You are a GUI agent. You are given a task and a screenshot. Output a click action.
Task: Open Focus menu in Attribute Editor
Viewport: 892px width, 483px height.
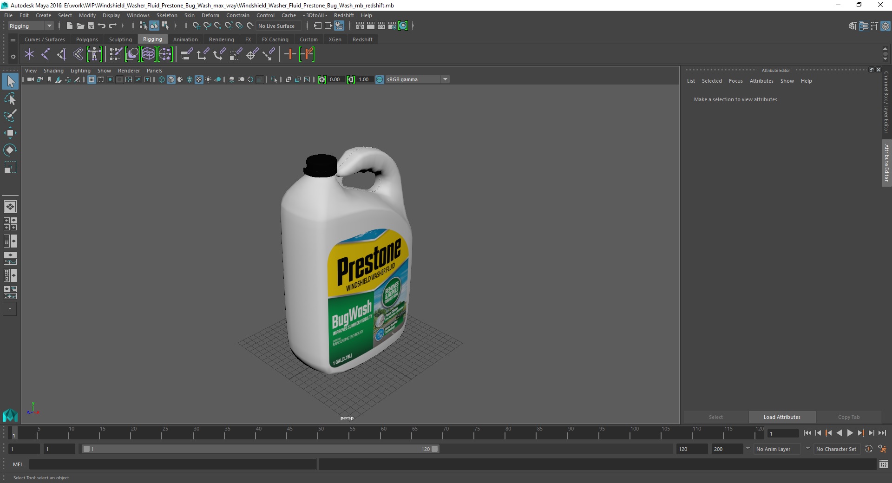pyautogui.click(x=735, y=81)
